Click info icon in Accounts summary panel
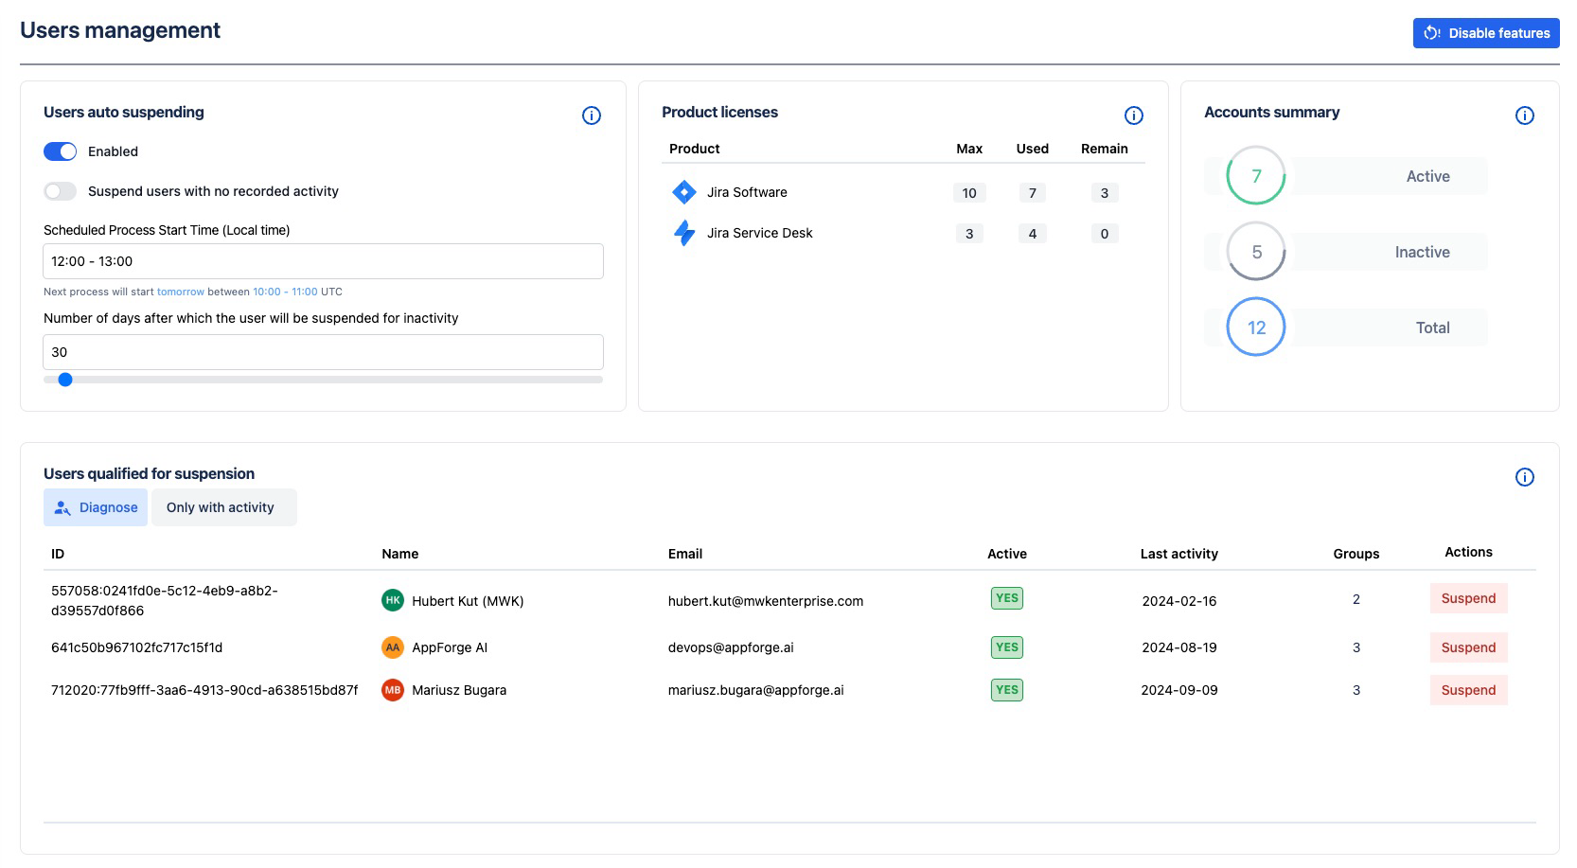1577x868 pixels. pyautogui.click(x=1524, y=115)
